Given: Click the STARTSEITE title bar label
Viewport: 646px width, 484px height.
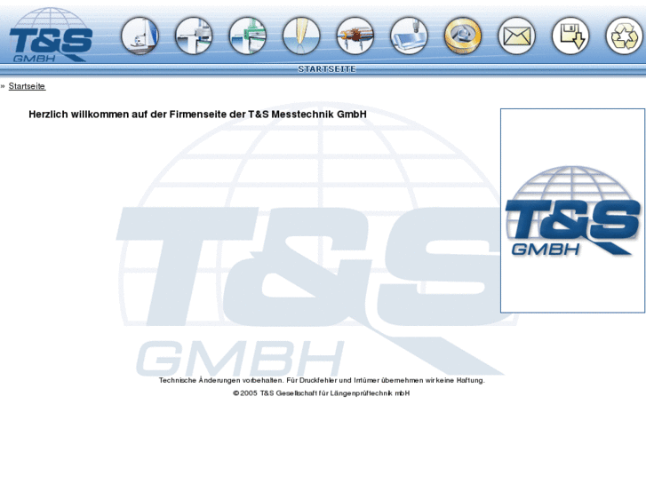Looking at the screenshot, I should pyautogui.click(x=327, y=68).
